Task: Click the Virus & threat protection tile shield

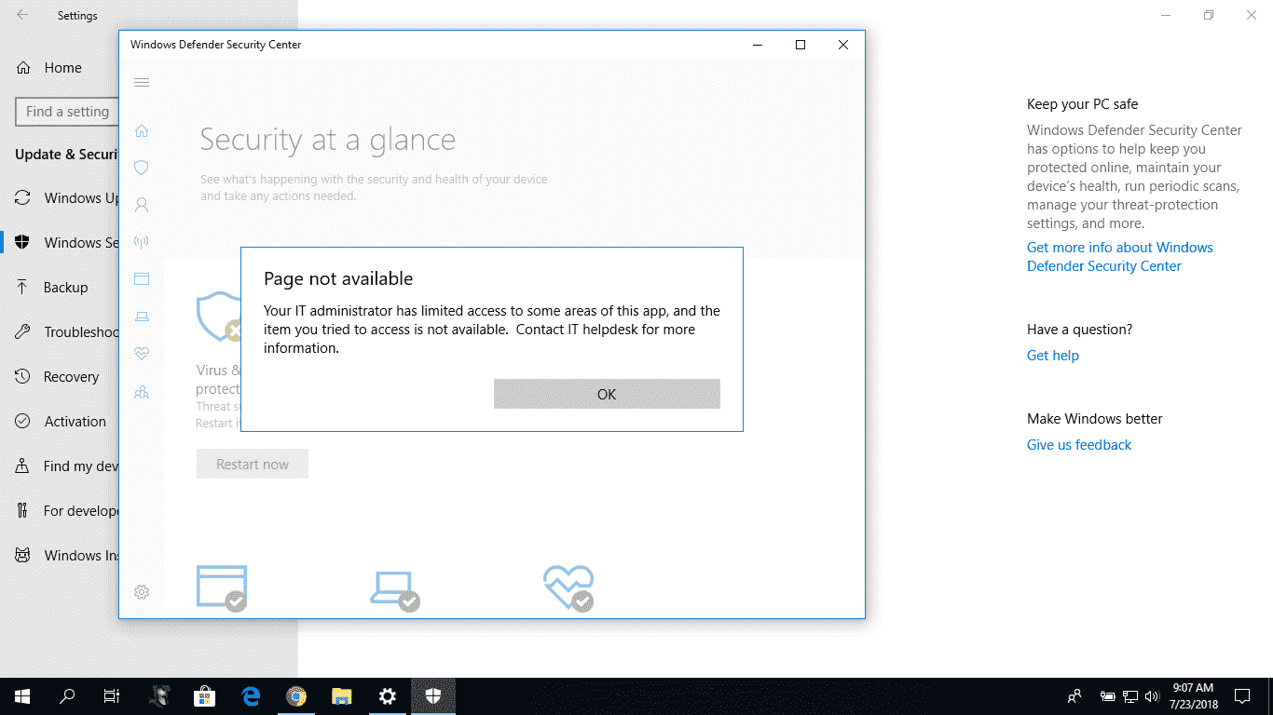Action: point(218,317)
